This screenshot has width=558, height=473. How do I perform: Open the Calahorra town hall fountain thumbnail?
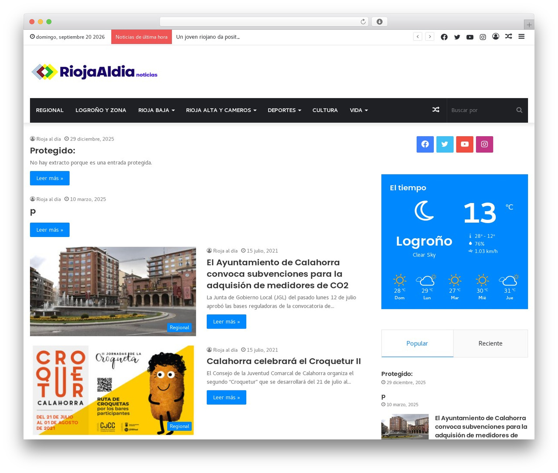click(x=113, y=291)
